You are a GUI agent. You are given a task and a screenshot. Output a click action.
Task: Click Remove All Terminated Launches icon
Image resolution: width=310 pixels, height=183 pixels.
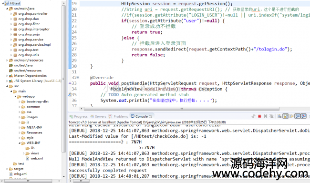pyautogui.click(x=271, y=116)
